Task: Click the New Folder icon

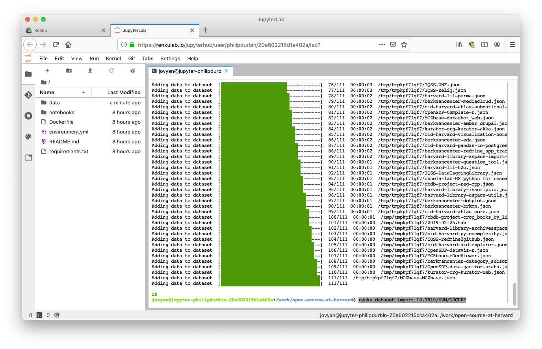Action: click(x=69, y=71)
